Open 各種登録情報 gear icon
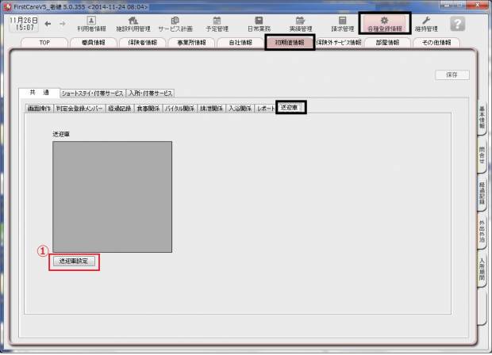The height and width of the screenshot is (355, 492). (x=385, y=23)
